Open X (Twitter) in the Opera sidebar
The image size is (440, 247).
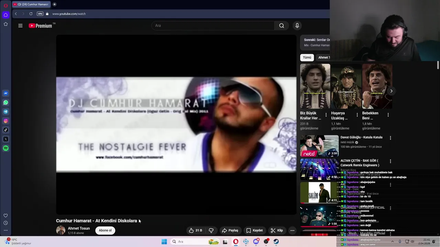pos(5,139)
